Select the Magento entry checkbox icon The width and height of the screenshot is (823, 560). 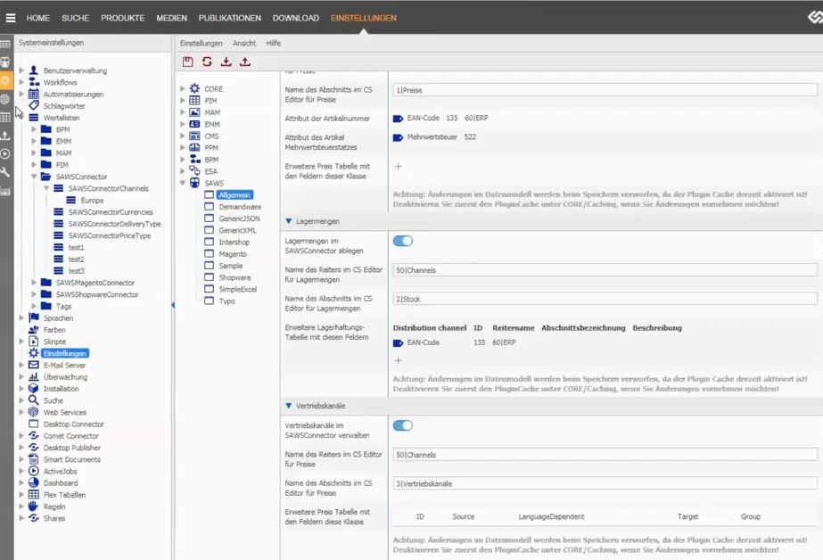[x=208, y=254]
